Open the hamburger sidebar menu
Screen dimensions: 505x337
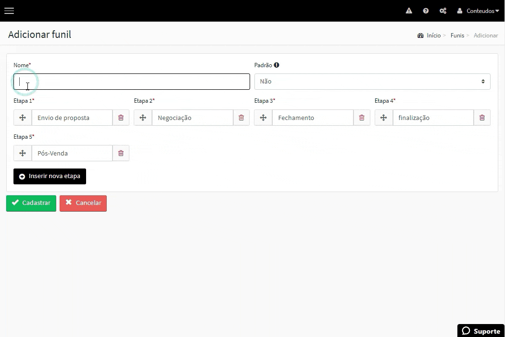(x=9, y=11)
